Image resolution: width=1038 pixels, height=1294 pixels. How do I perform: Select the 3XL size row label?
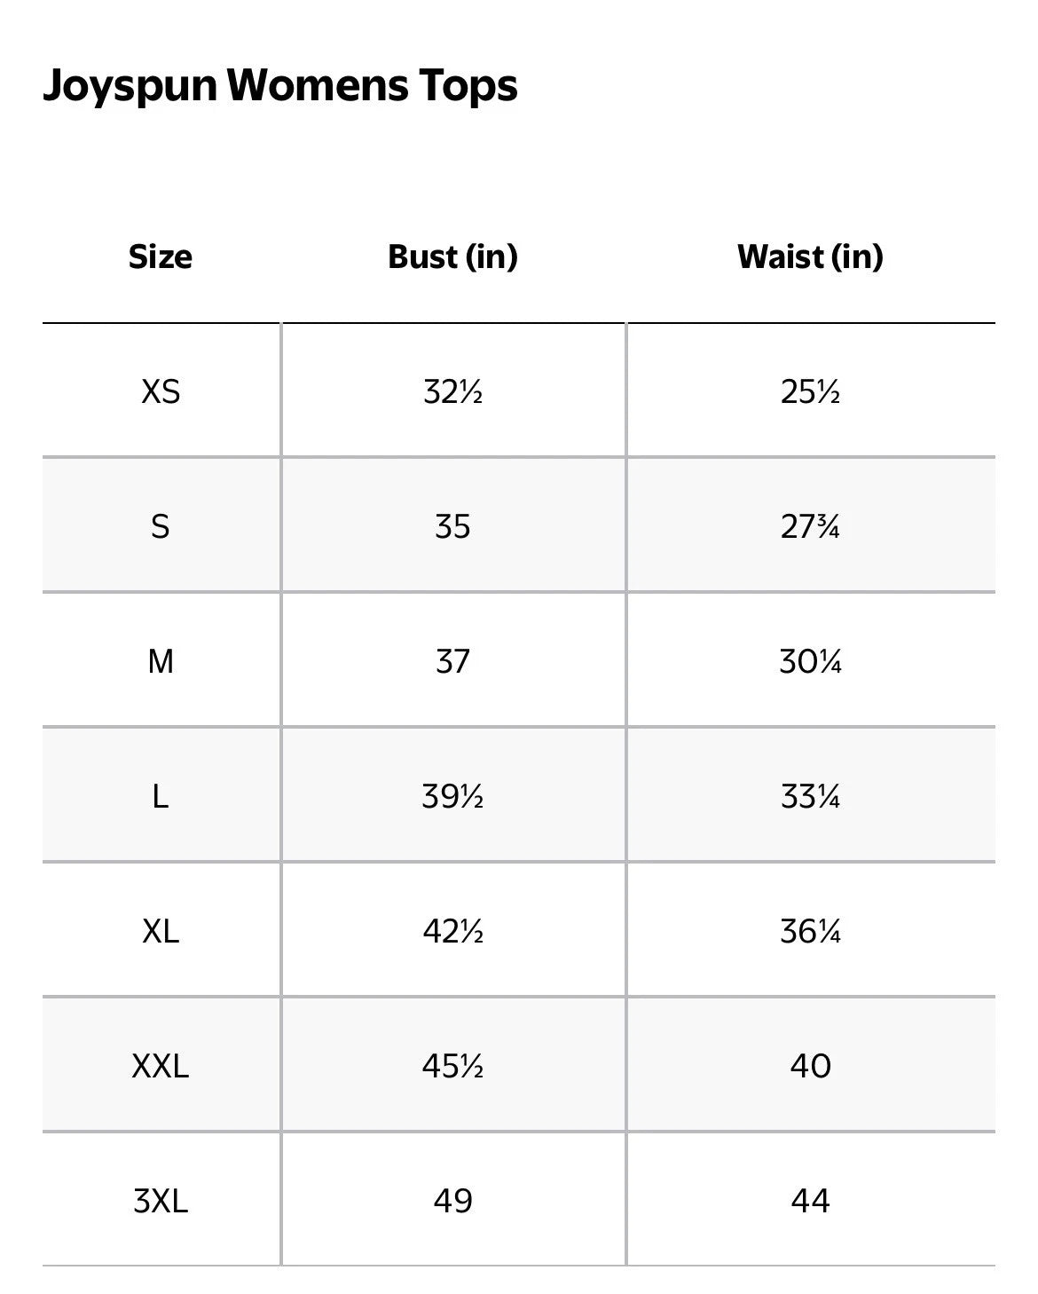click(x=161, y=1201)
